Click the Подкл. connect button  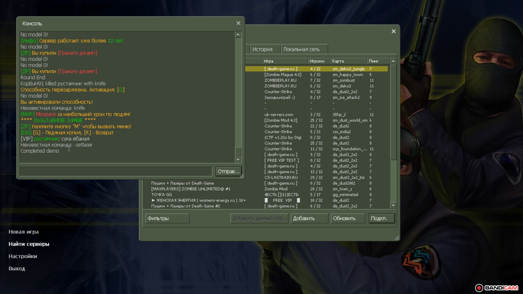382,218
